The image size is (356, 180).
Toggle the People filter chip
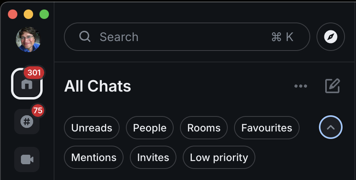click(x=150, y=128)
